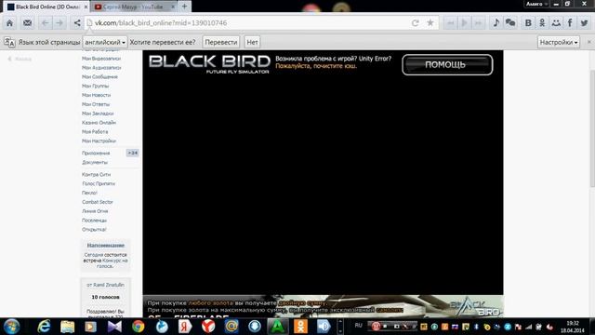Viewport: 595px width, 335px height.
Task: Open the английский language dropdown
Action: 105,42
